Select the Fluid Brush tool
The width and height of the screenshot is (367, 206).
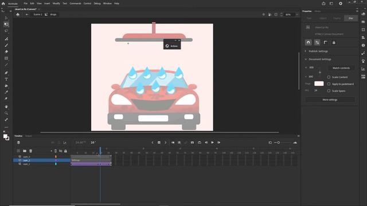point(6,39)
